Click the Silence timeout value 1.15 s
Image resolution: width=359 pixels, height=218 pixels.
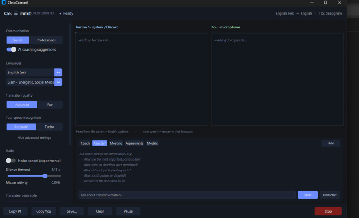[56, 170]
